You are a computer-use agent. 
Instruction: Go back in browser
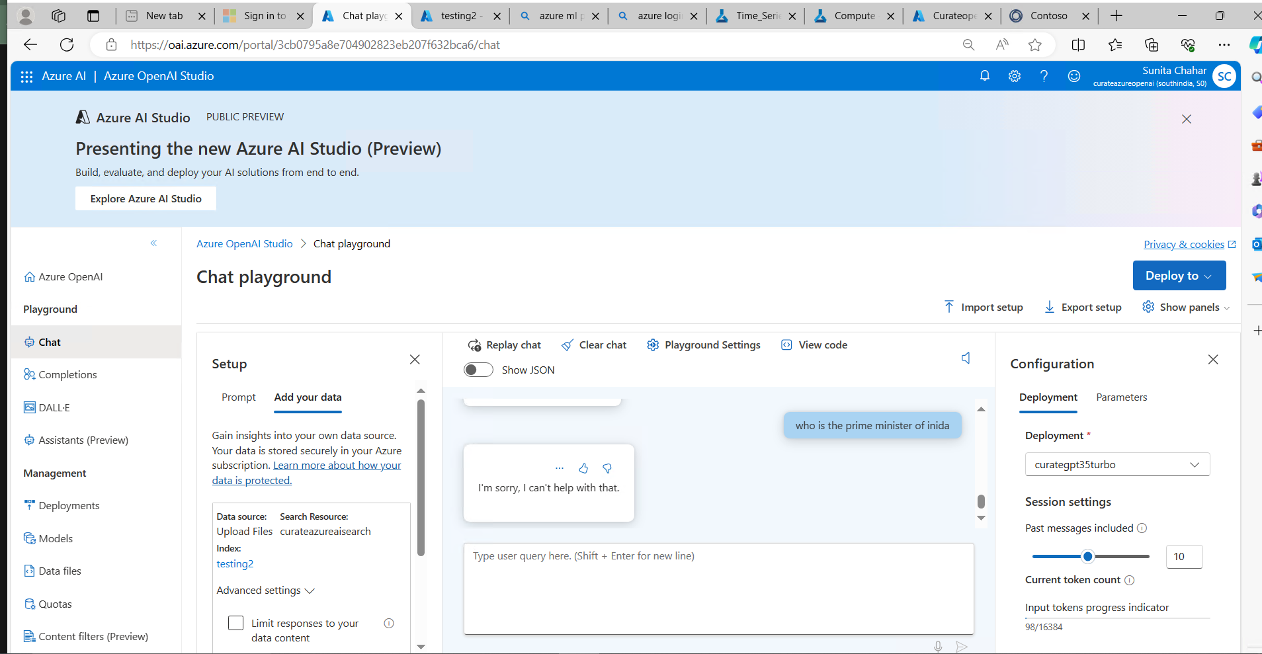[30, 44]
